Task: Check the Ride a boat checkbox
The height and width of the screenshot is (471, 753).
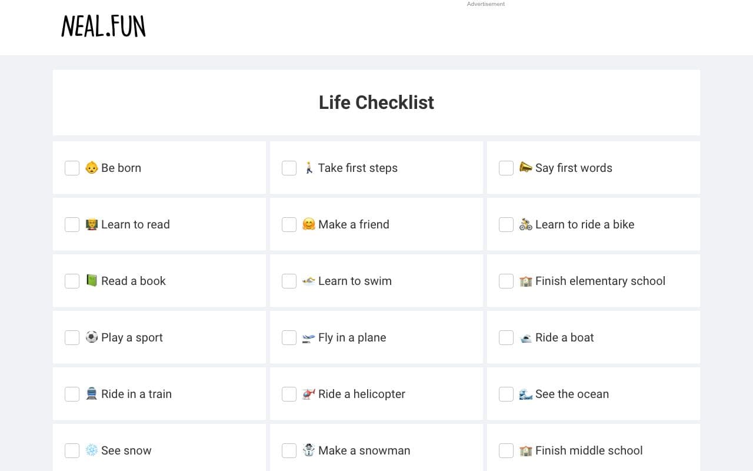Action: click(506, 337)
